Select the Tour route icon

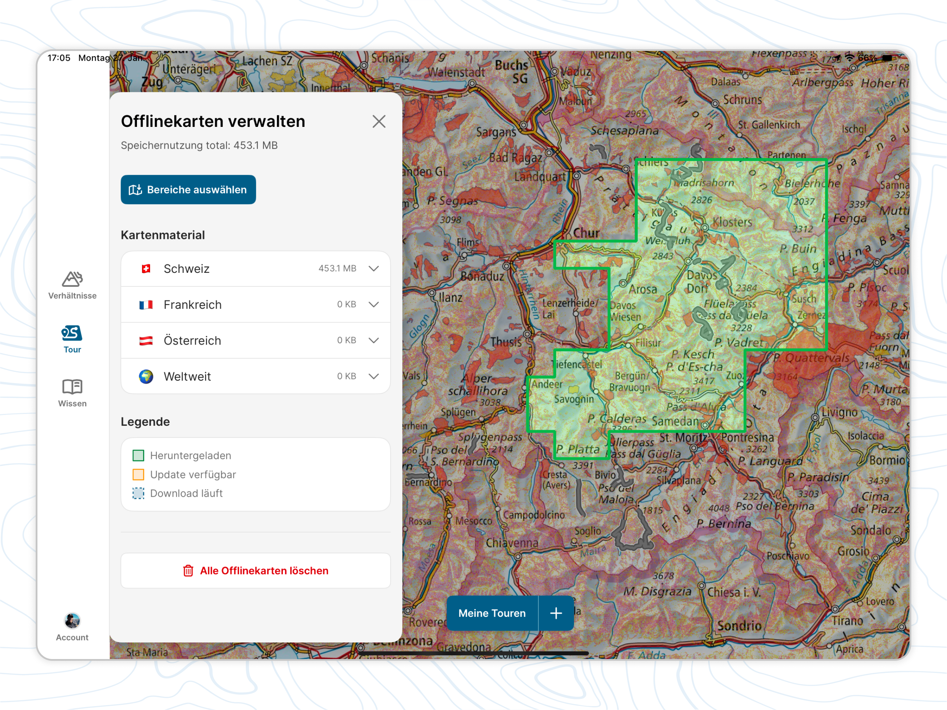pyautogui.click(x=72, y=333)
